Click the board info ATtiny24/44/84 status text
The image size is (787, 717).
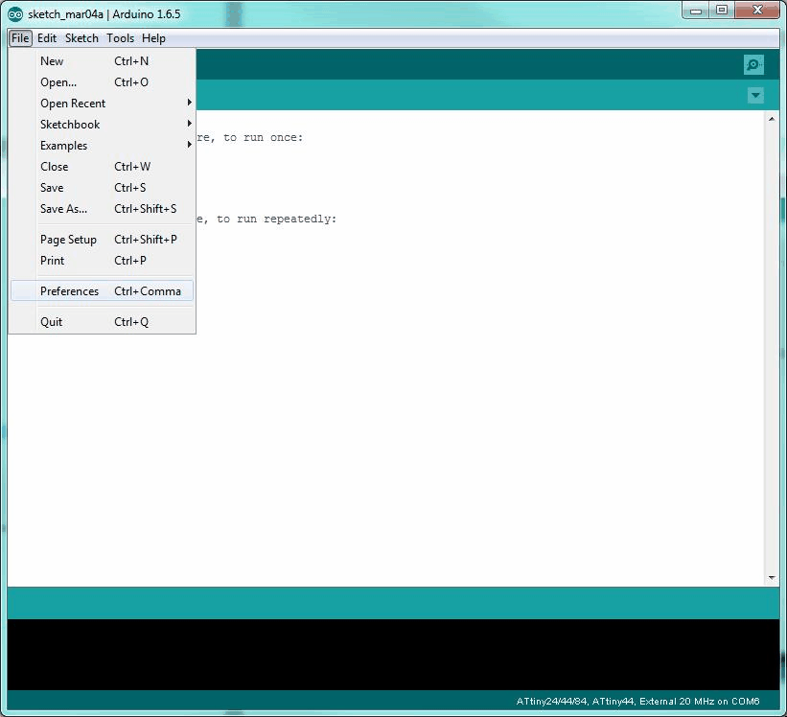click(x=637, y=701)
